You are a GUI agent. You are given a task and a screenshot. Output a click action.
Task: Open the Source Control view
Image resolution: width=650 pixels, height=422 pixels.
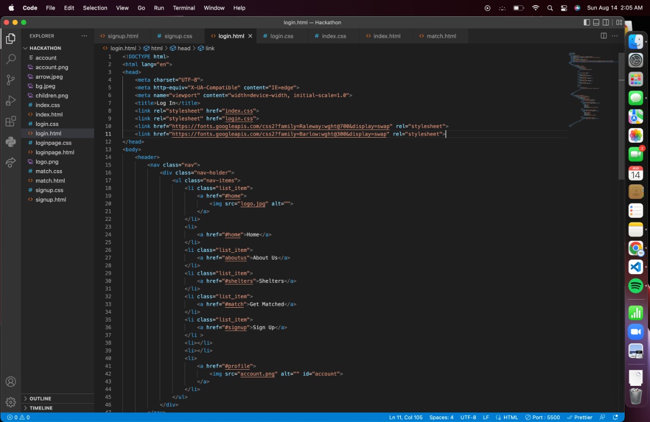click(11, 80)
